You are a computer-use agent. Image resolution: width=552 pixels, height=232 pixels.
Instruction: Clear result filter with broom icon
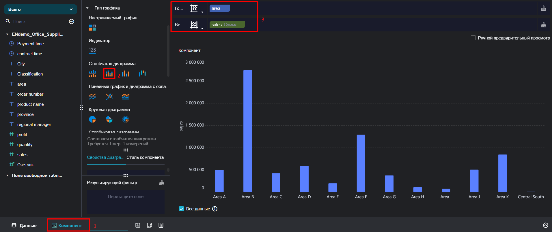[x=162, y=183]
